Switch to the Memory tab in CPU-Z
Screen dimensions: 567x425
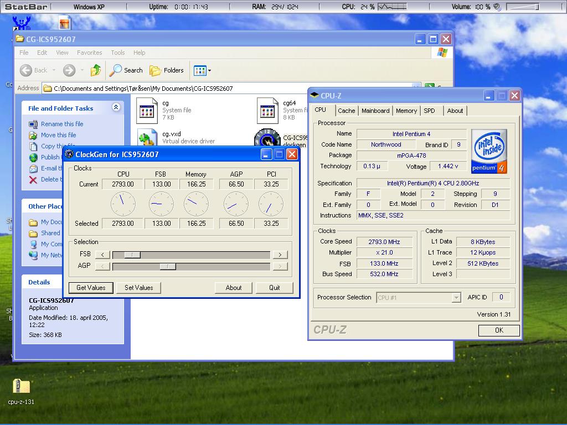click(x=406, y=111)
